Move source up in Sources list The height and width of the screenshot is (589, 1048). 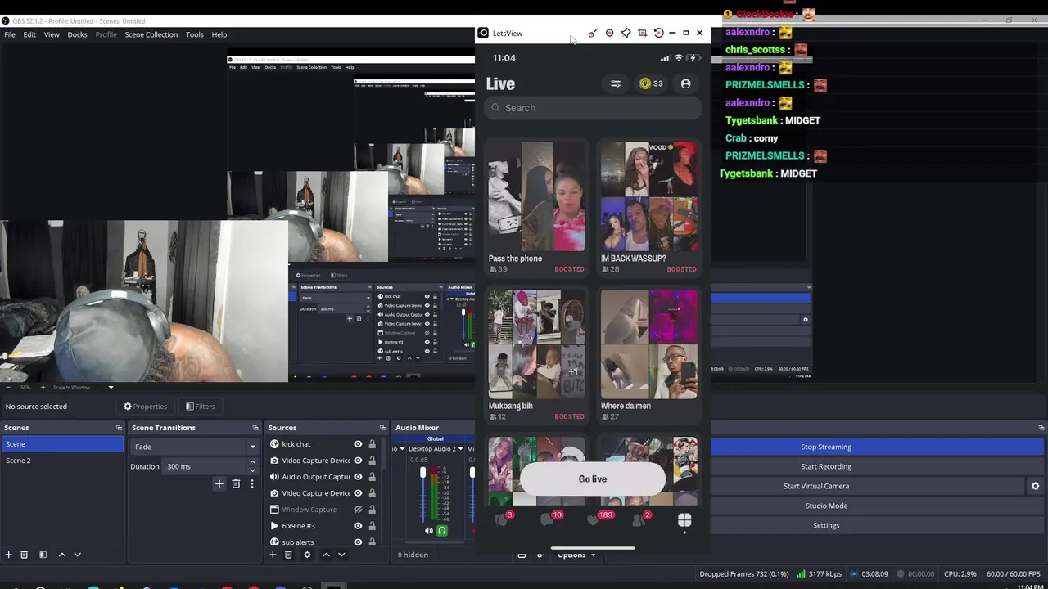point(326,555)
